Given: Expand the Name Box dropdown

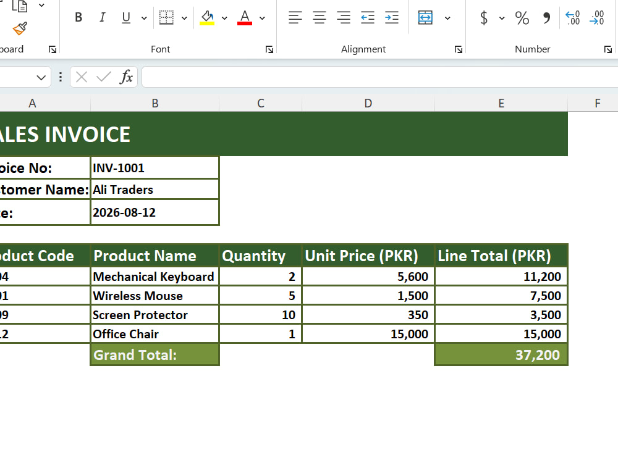Looking at the screenshot, I should [41, 78].
